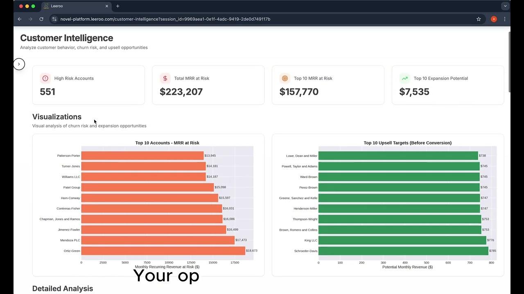Open the orange user profile avatar
Image resolution: width=524 pixels, height=294 pixels.
click(x=494, y=19)
